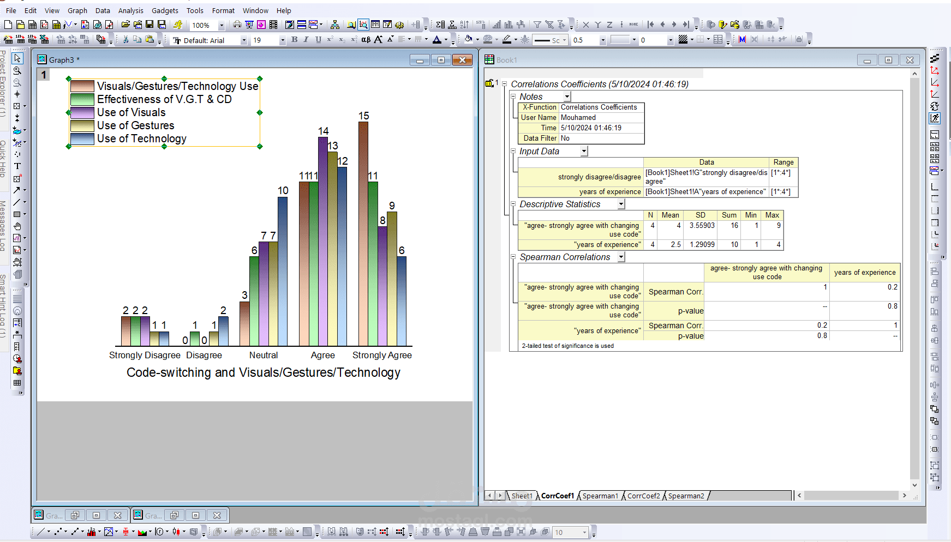Click the New Project blank page icon
The width and height of the screenshot is (951, 542).
coord(8,25)
